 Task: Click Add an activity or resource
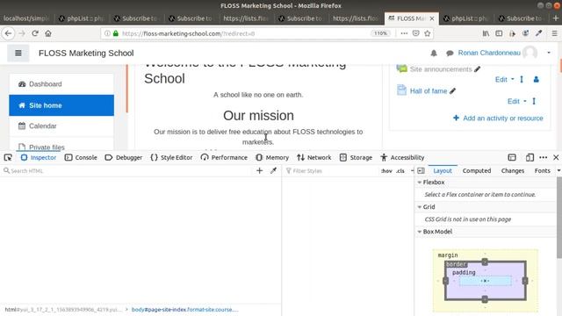pos(498,118)
